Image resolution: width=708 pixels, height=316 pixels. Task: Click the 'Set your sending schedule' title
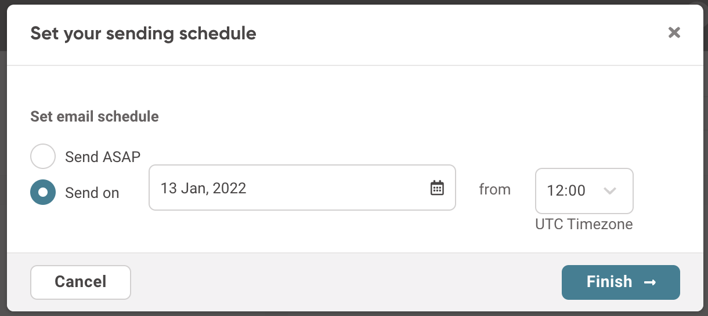(143, 33)
